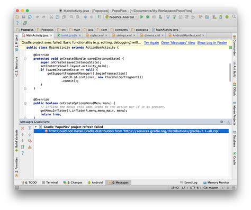Open the Android Device Monitor icon
This screenshot has width=251, height=210.
[227, 17]
